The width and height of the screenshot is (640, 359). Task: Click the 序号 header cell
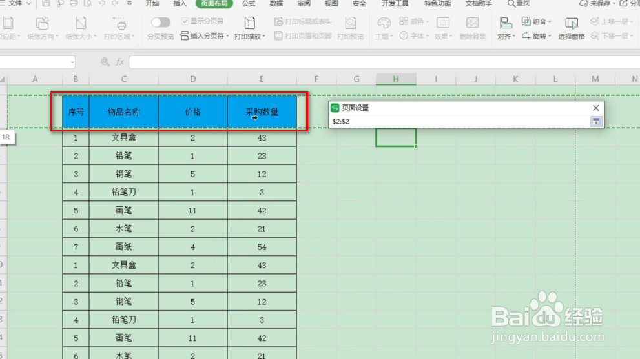[x=76, y=112]
